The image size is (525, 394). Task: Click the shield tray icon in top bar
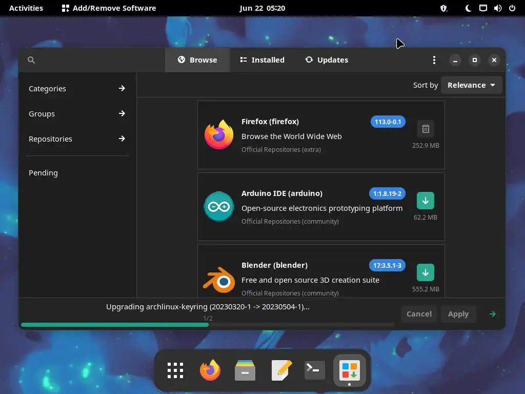(443, 8)
